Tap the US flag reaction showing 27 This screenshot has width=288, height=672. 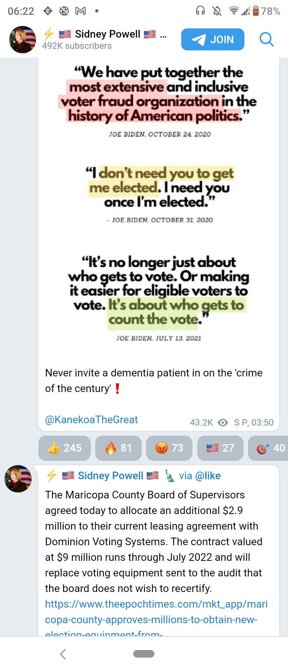(x=220, y=448)
